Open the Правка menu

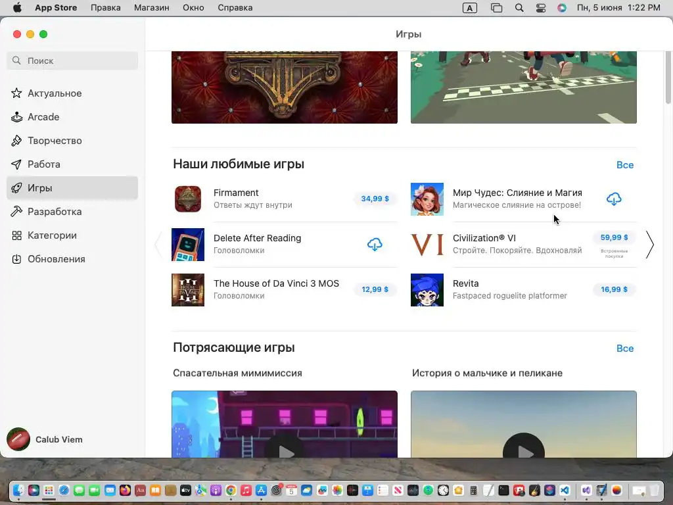tap(106, 8)
